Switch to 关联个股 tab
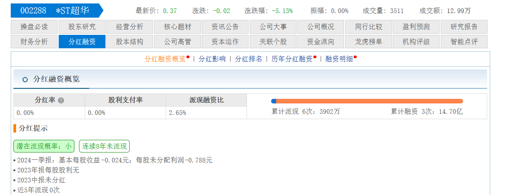Image resolution: width=509 pixels, height=195 pixels. pyautogui.click(x=273, y=42)
